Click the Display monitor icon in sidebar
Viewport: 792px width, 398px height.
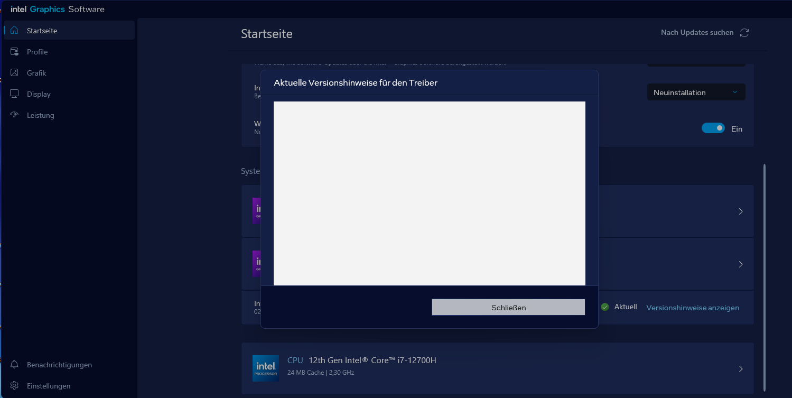pyautogui.click(x=15, y=94)
